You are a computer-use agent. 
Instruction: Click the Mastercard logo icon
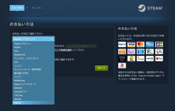pyautogui.click(x=141, y=45)
